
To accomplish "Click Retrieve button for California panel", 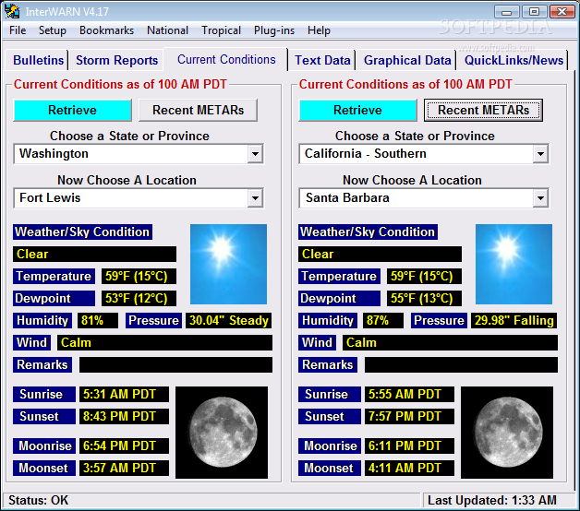I will pos(357,110).
